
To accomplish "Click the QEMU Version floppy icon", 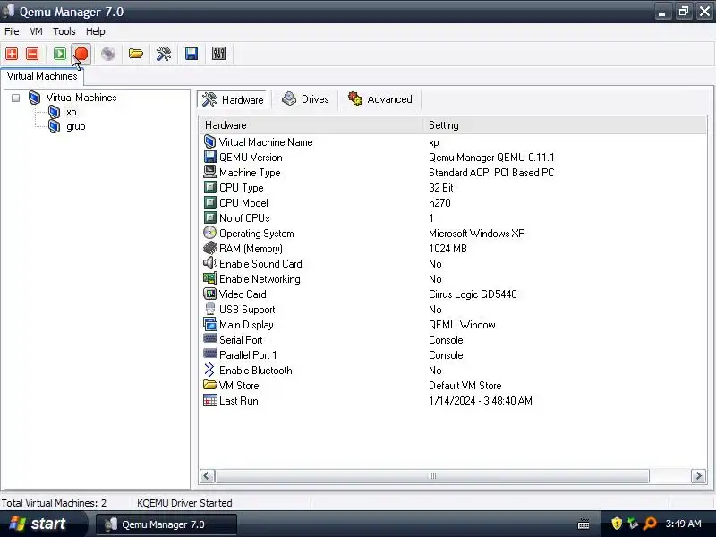I will 209,158.
